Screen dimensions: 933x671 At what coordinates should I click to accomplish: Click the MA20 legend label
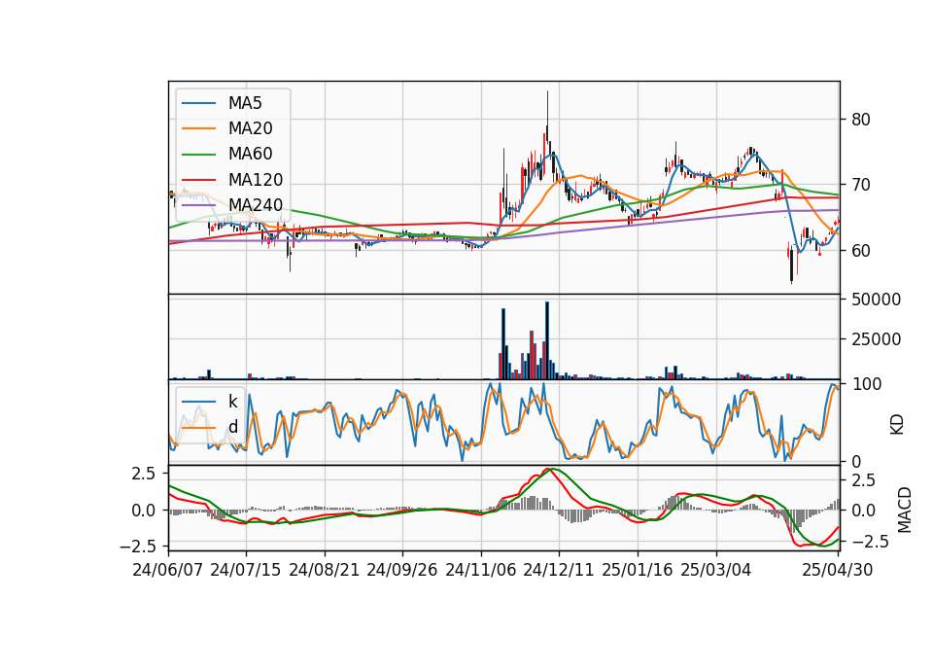(250, 128)
